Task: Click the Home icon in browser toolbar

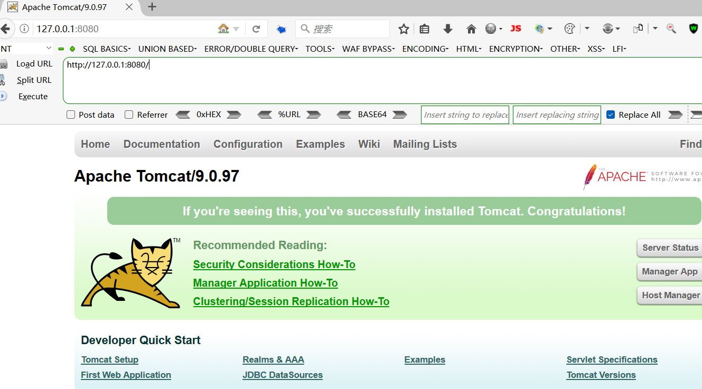Action: [x=471, y=29]
